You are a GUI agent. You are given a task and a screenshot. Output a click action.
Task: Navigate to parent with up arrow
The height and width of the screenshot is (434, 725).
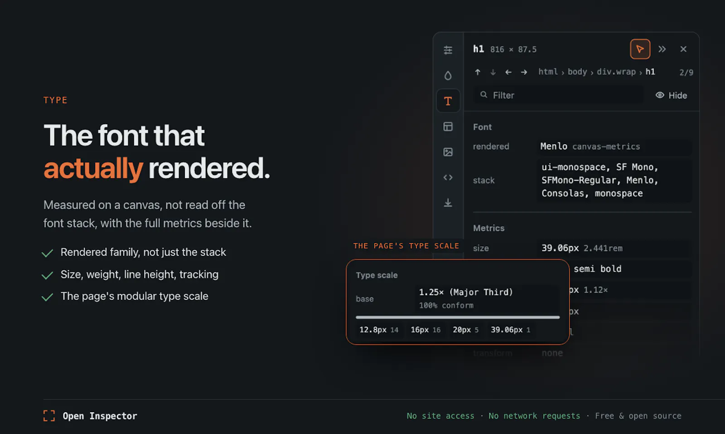478,72
